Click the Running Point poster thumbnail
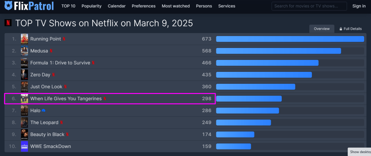The height and width of the screenshot is (156, 371). click(24, 39)
